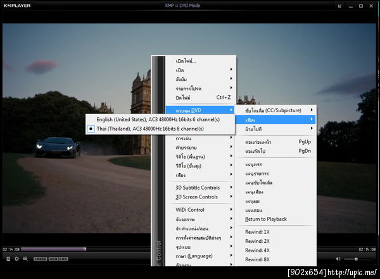Expand the รายการโปรด submenu arrow
The height and width of the screenshot is (279, 380).
[x=231, y=88]
